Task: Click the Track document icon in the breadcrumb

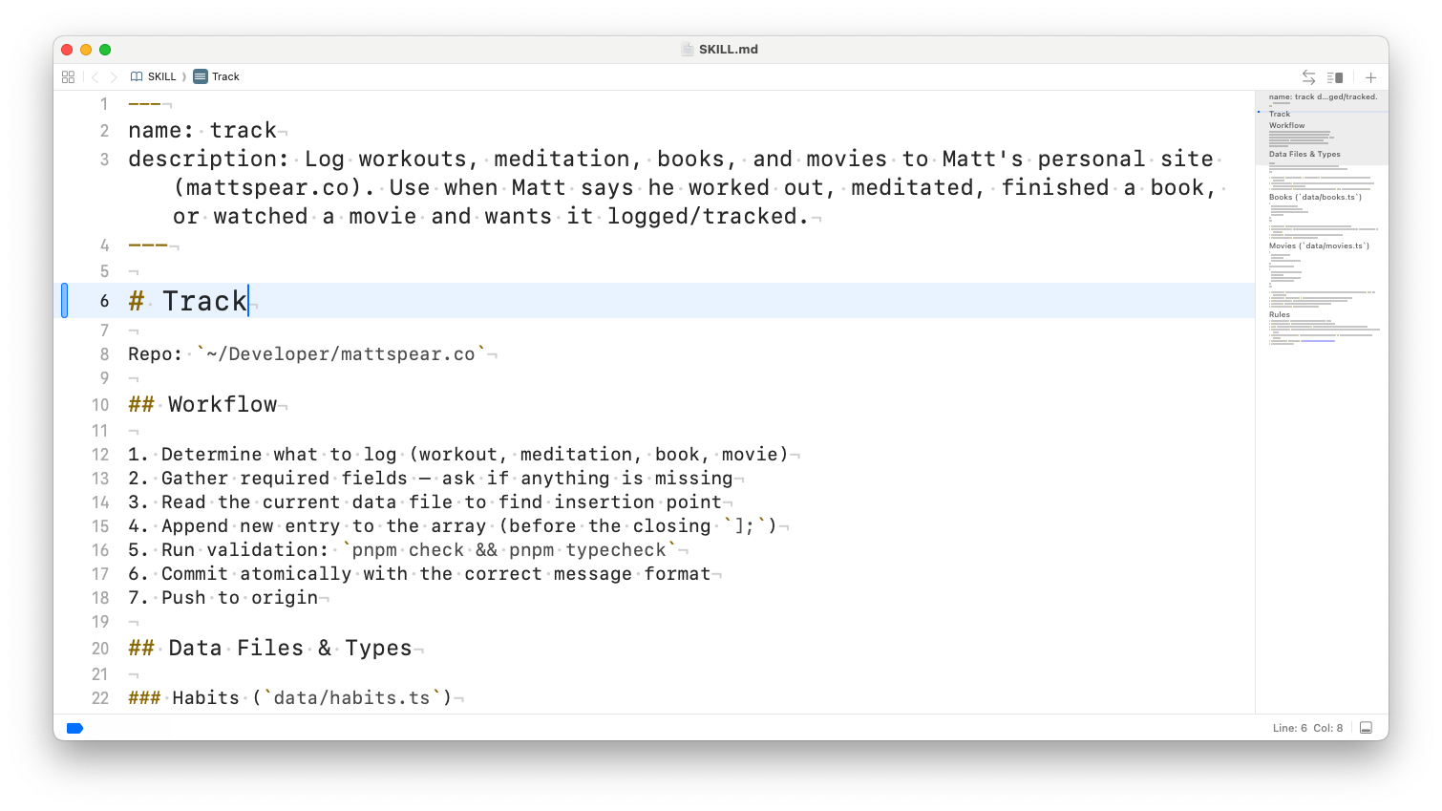Action: click(199, 76)
